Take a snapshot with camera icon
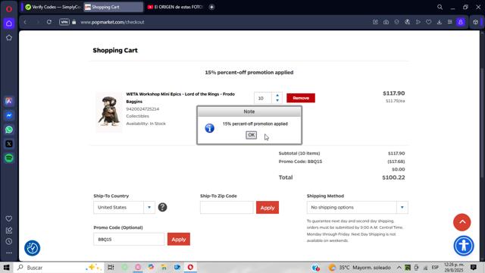The width and height of the screenshot is (485, 273). [386, 22]
